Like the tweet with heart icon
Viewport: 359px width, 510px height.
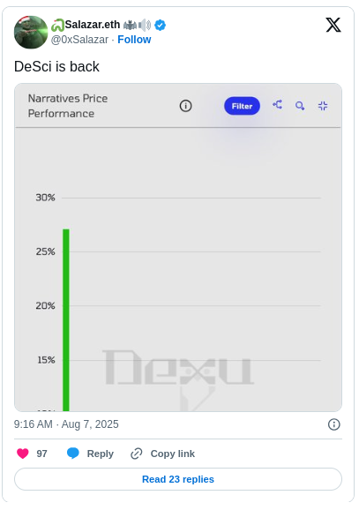(x=23, y=454)
